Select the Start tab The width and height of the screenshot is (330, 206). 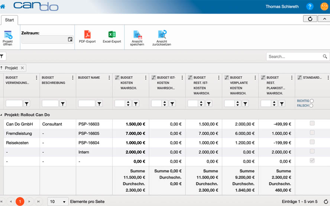pos(9,20)
